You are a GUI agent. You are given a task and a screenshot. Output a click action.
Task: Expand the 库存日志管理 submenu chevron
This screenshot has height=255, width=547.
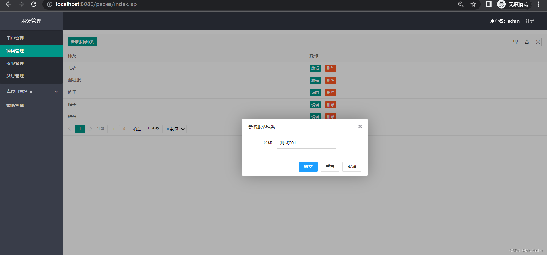56,92
